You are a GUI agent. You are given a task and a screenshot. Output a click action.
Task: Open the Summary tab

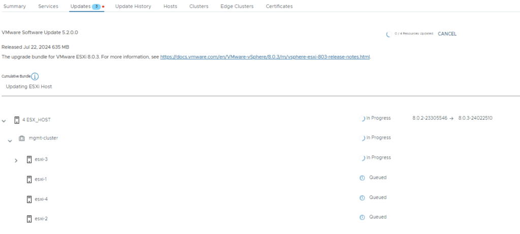[15, 6]
